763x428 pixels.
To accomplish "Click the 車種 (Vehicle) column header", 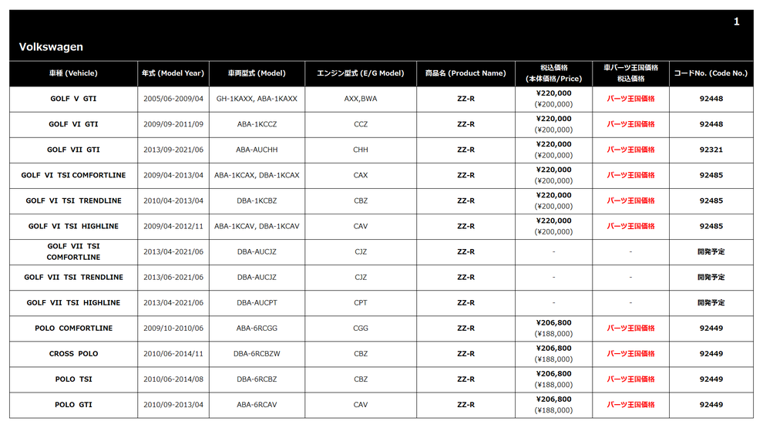I will tap(73, 73).
